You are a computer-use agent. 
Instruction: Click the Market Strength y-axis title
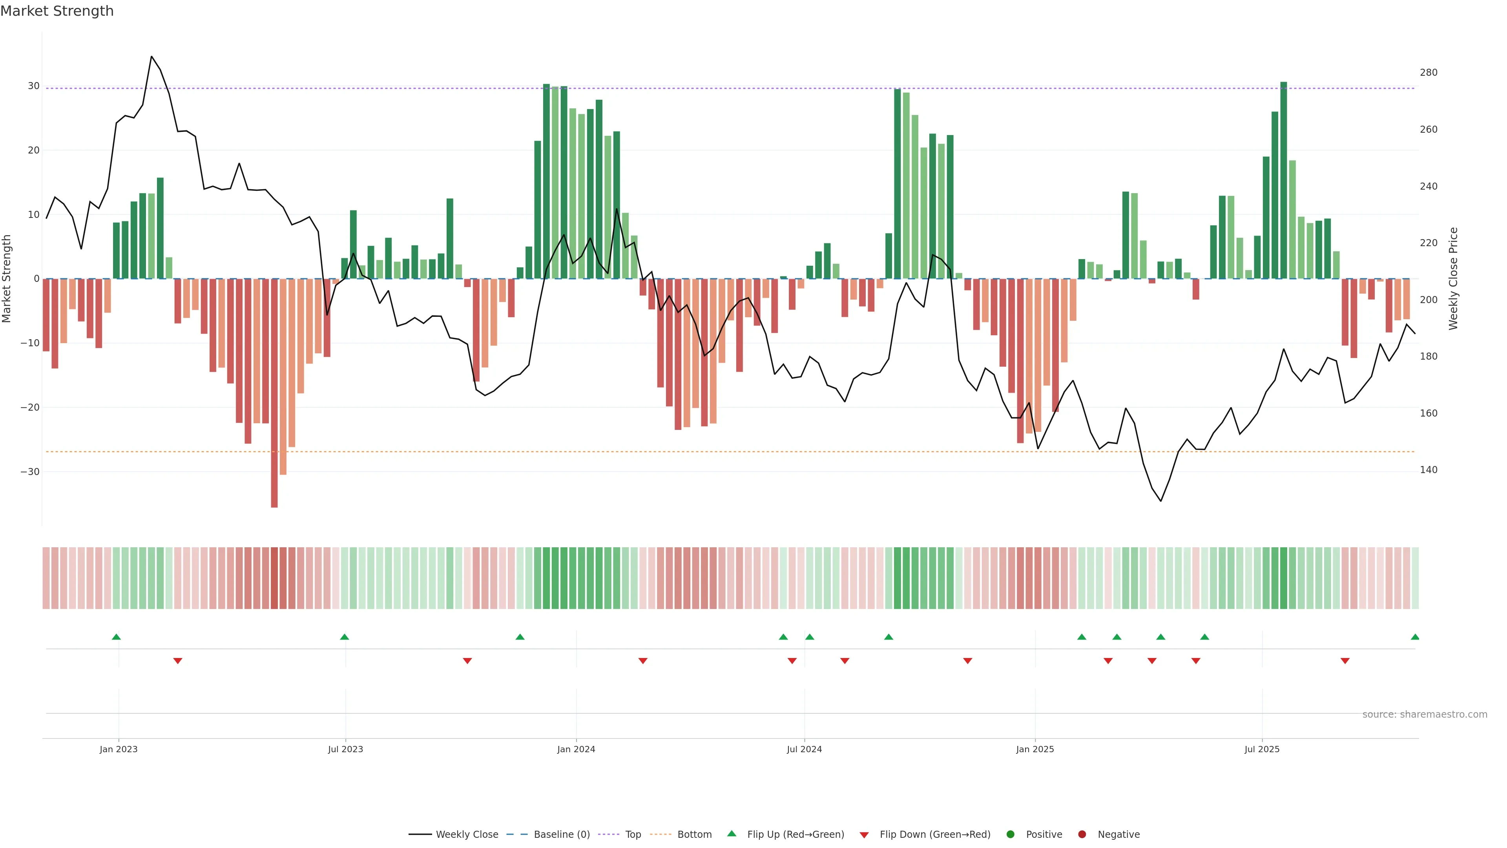coord(7,279)
